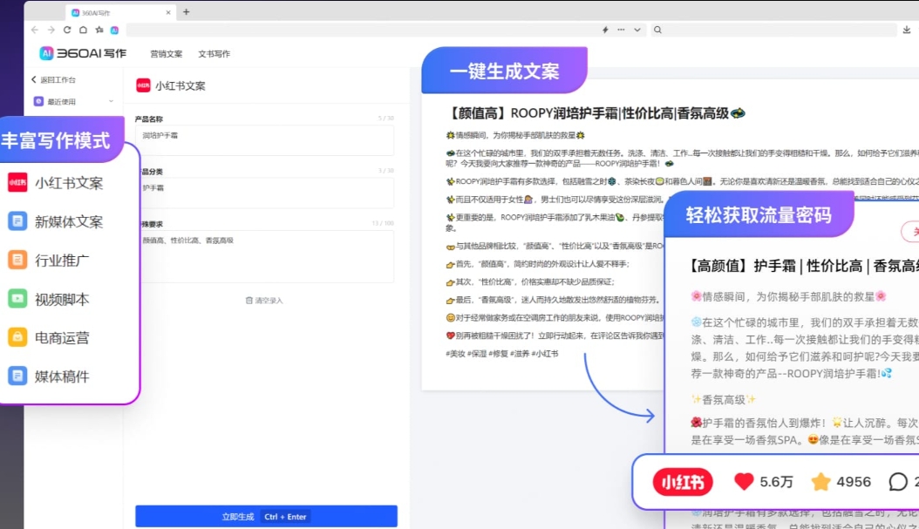Click the download icon in the browser toolbar
This screenshot has height=529, width=919.
point(907,29)
